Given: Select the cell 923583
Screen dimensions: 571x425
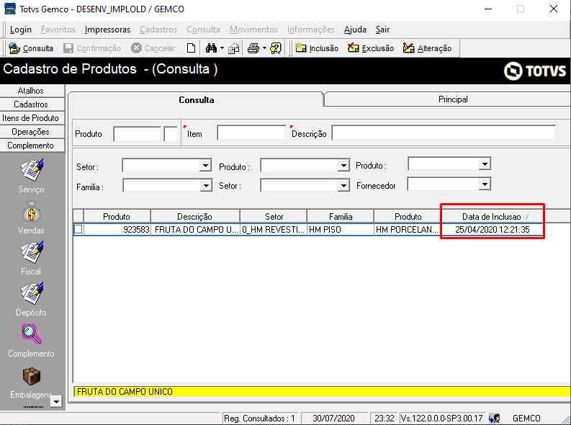Looking at the screenshot, I should coord(117,230).
